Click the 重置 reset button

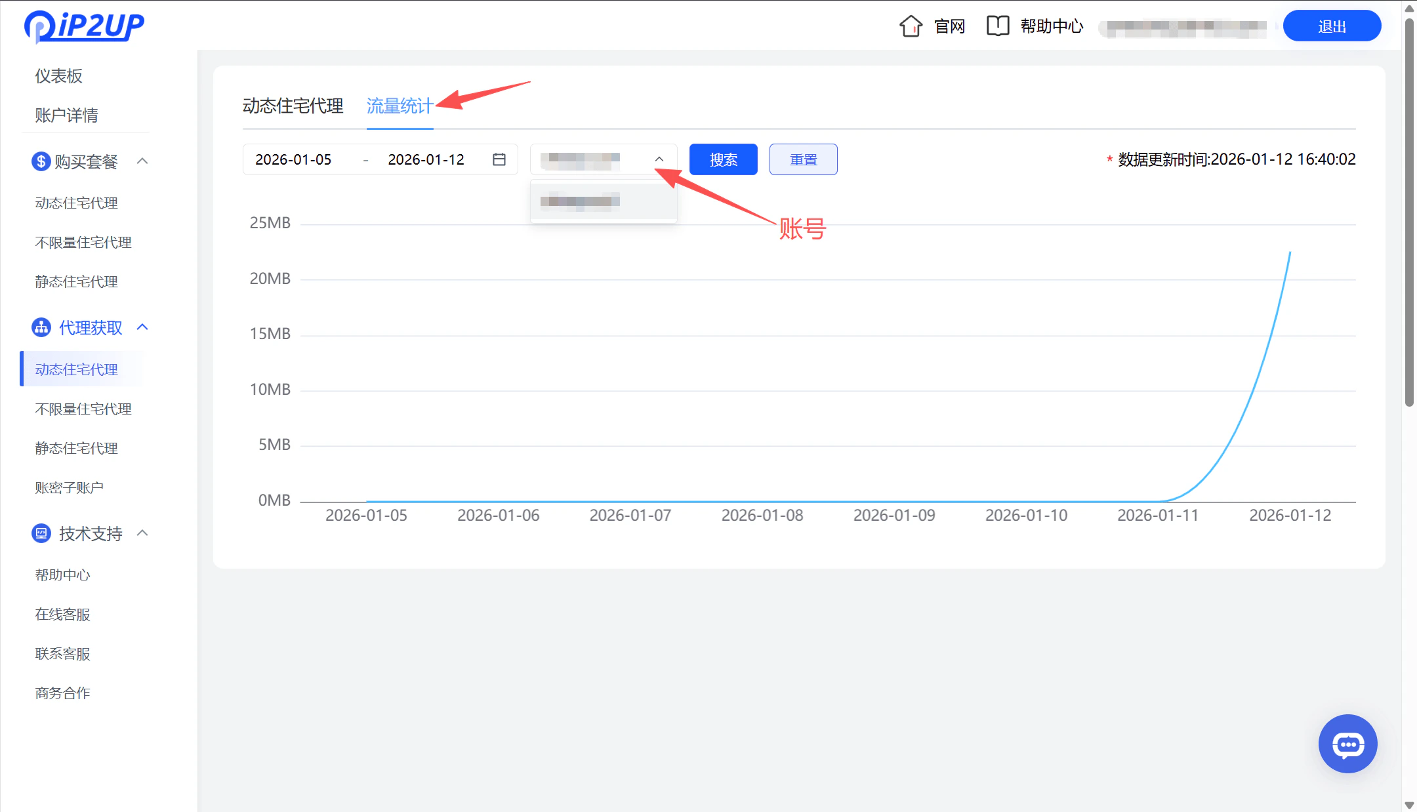pyautogui.click(x=803, y=159)
